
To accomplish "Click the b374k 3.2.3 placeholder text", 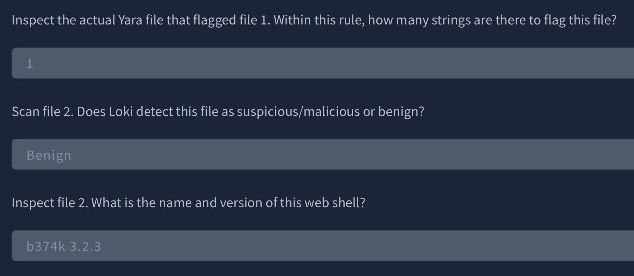I will tap(64, 246).
